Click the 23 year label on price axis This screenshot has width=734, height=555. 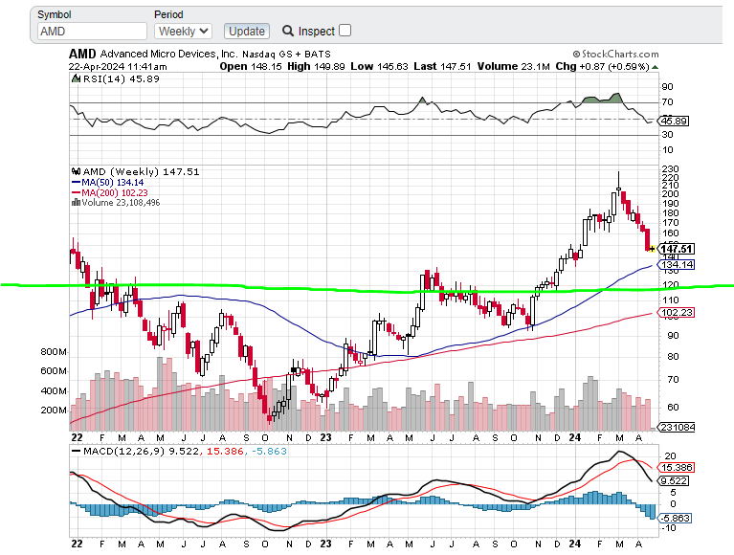tap(325, 437)
